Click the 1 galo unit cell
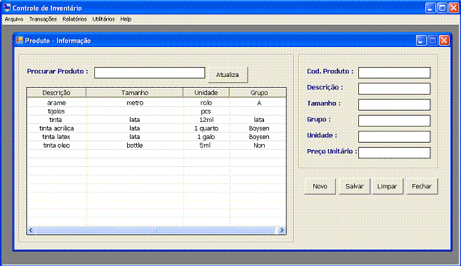 206,137
